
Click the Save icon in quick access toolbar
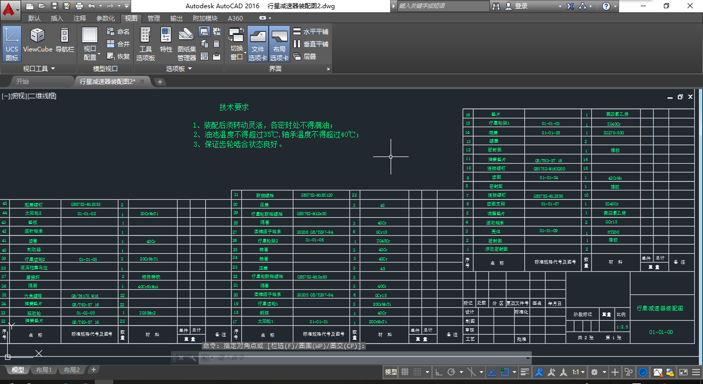coord(54,6)
